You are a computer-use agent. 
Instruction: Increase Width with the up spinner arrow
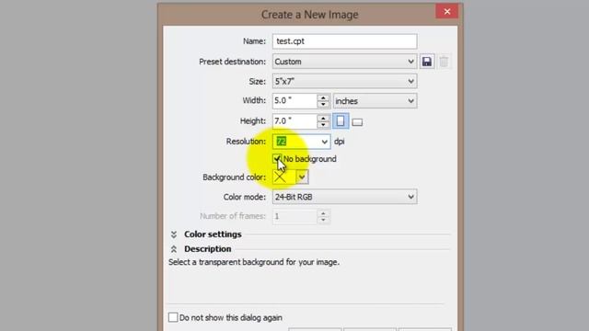[x=323, y=97]
